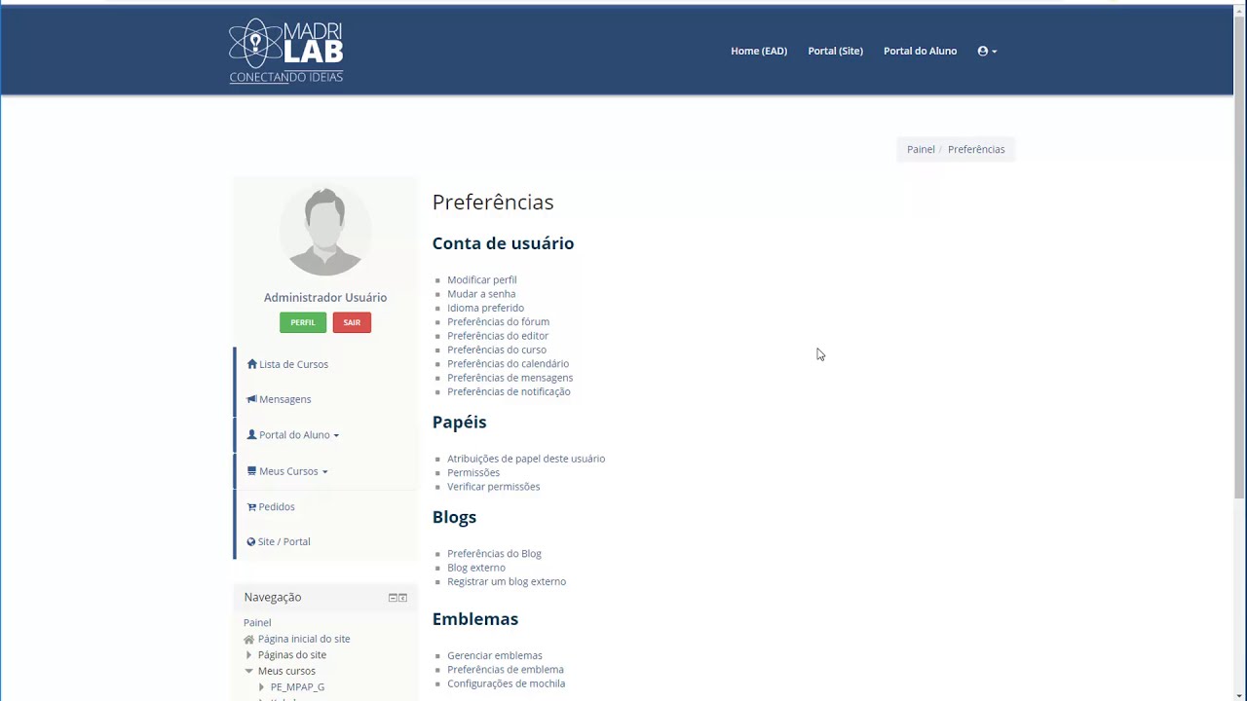Open Site / Portal in sidebar
This screenshot has height=701, width=1247.
[283, 541]
